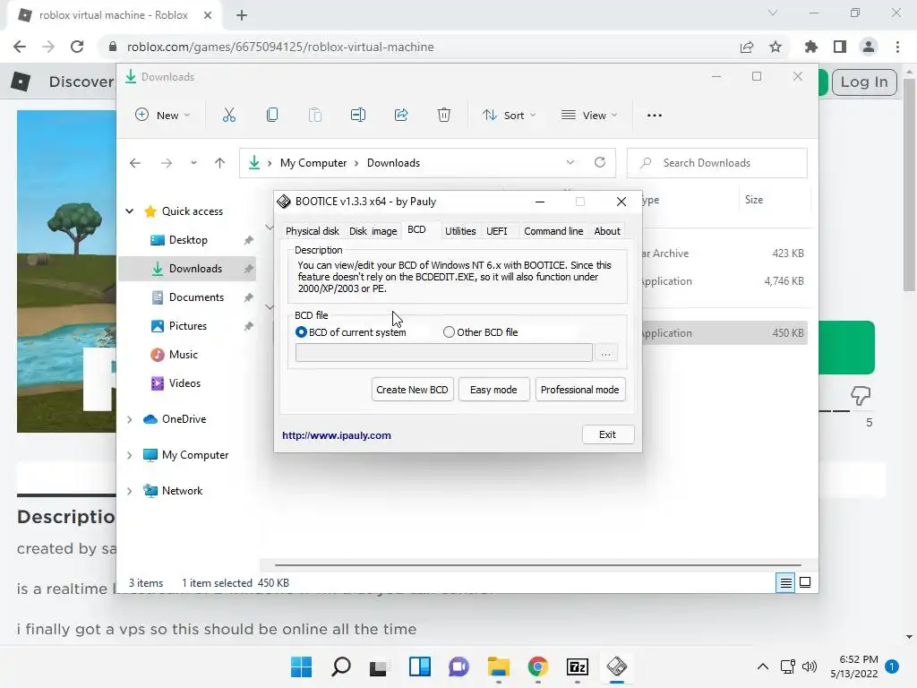Select Music in the navigation pane
This screenshot has width=917, height=688.
tap(187, 355)
